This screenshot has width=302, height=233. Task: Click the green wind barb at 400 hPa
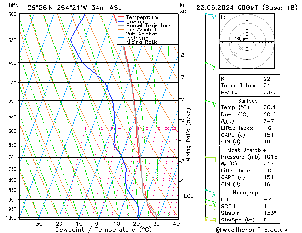click(x=210, y=64)
